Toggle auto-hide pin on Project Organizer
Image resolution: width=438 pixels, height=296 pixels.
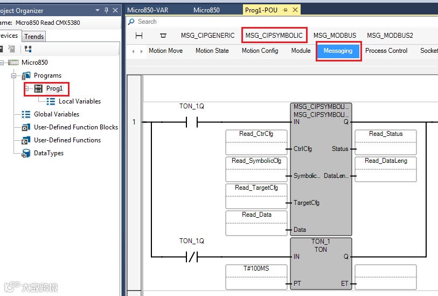[x=106, y=10]
